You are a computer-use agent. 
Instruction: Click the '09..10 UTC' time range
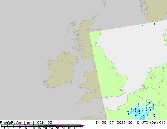(x=138, y=123)
